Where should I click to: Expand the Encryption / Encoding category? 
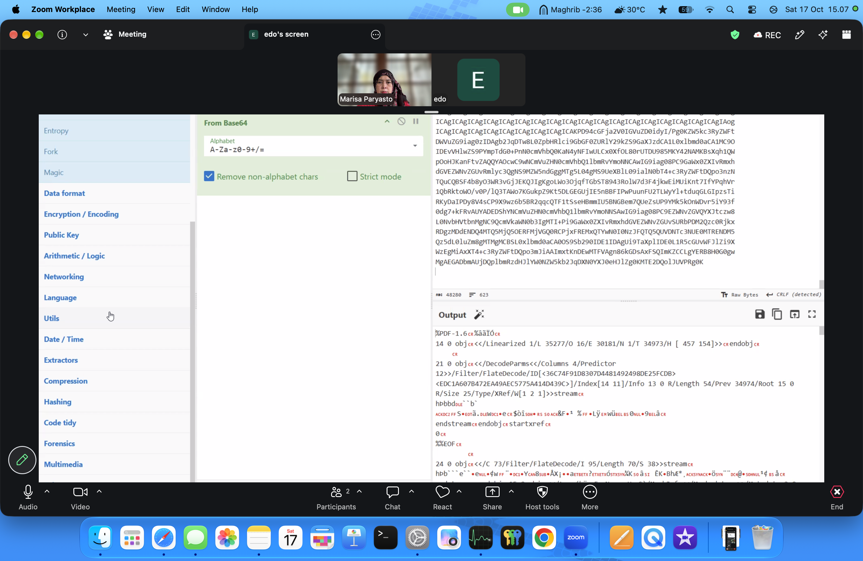[x=114, y=214]
